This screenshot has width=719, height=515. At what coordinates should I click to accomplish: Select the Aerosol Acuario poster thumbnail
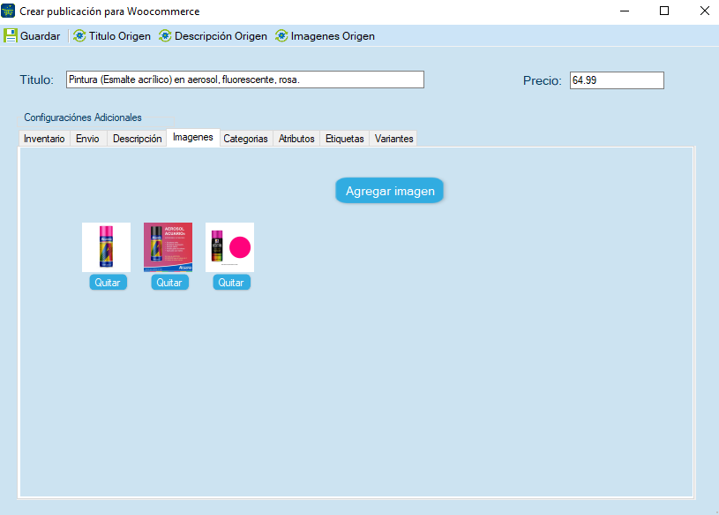pyautogui.click(x=168, y=247)
